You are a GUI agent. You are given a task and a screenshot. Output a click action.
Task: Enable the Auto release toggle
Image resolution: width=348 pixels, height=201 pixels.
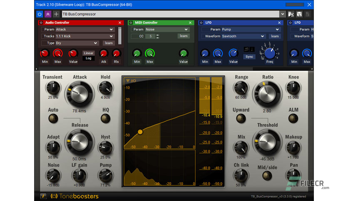pyautogui.click(x=53, y=119)
